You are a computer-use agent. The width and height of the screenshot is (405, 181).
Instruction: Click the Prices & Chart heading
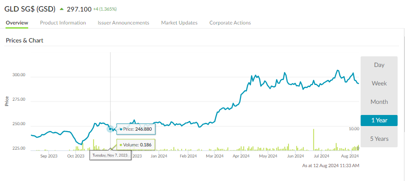click(25, 41)
